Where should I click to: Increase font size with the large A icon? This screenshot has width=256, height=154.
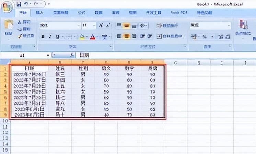point(101,25)
